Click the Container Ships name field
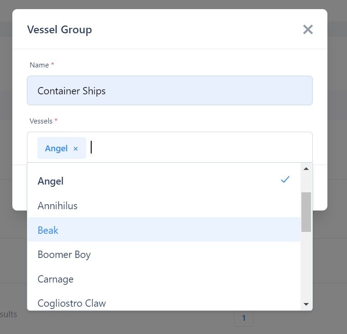The height and width of the screenshot is (334, 347). [170, 91]
